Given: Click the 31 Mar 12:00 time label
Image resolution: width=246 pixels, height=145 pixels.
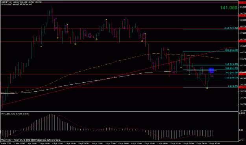Looking at the screenshot, I should click(19, 143).
